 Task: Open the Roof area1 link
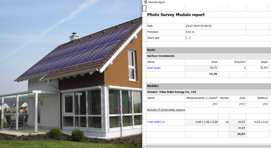(x=154, y=68)
